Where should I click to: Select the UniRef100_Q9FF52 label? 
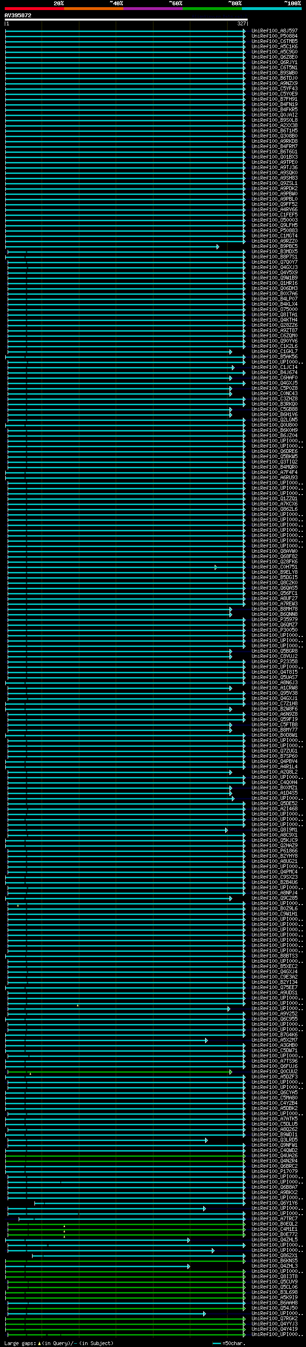click(x=274, y=205)
